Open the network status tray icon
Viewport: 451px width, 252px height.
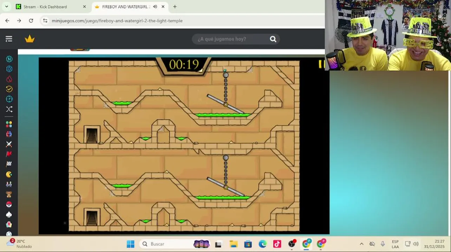point(408,244)
